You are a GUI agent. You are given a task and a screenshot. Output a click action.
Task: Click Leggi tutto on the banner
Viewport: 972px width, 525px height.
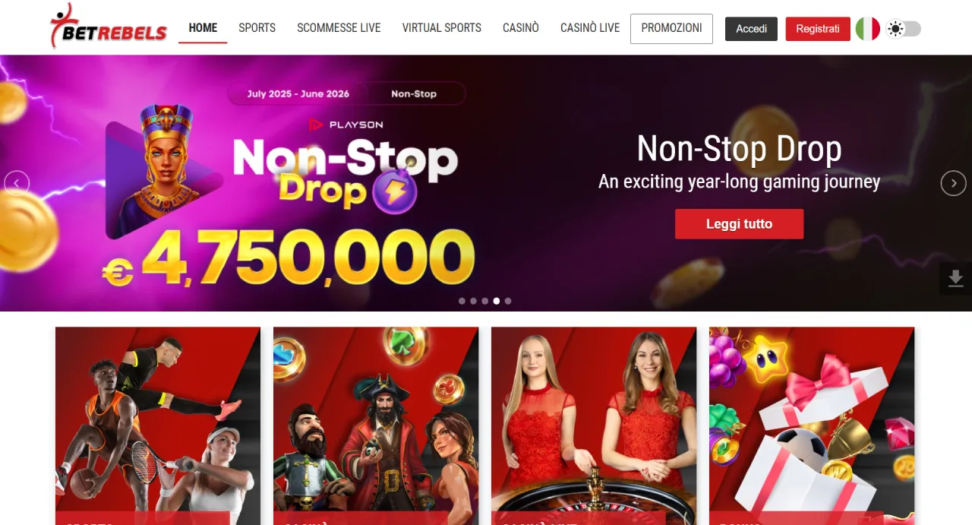coord(739,224)
